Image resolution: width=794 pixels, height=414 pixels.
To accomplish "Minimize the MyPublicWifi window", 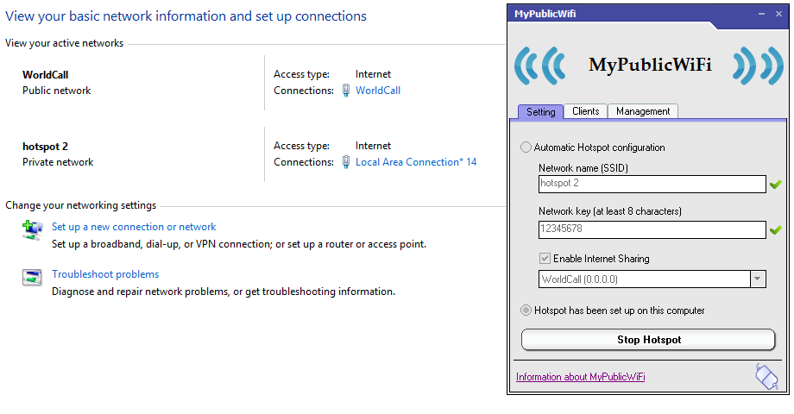I will coord(761,14).
